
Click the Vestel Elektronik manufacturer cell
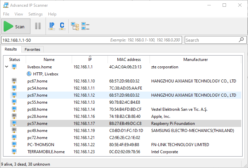(179, 109)
